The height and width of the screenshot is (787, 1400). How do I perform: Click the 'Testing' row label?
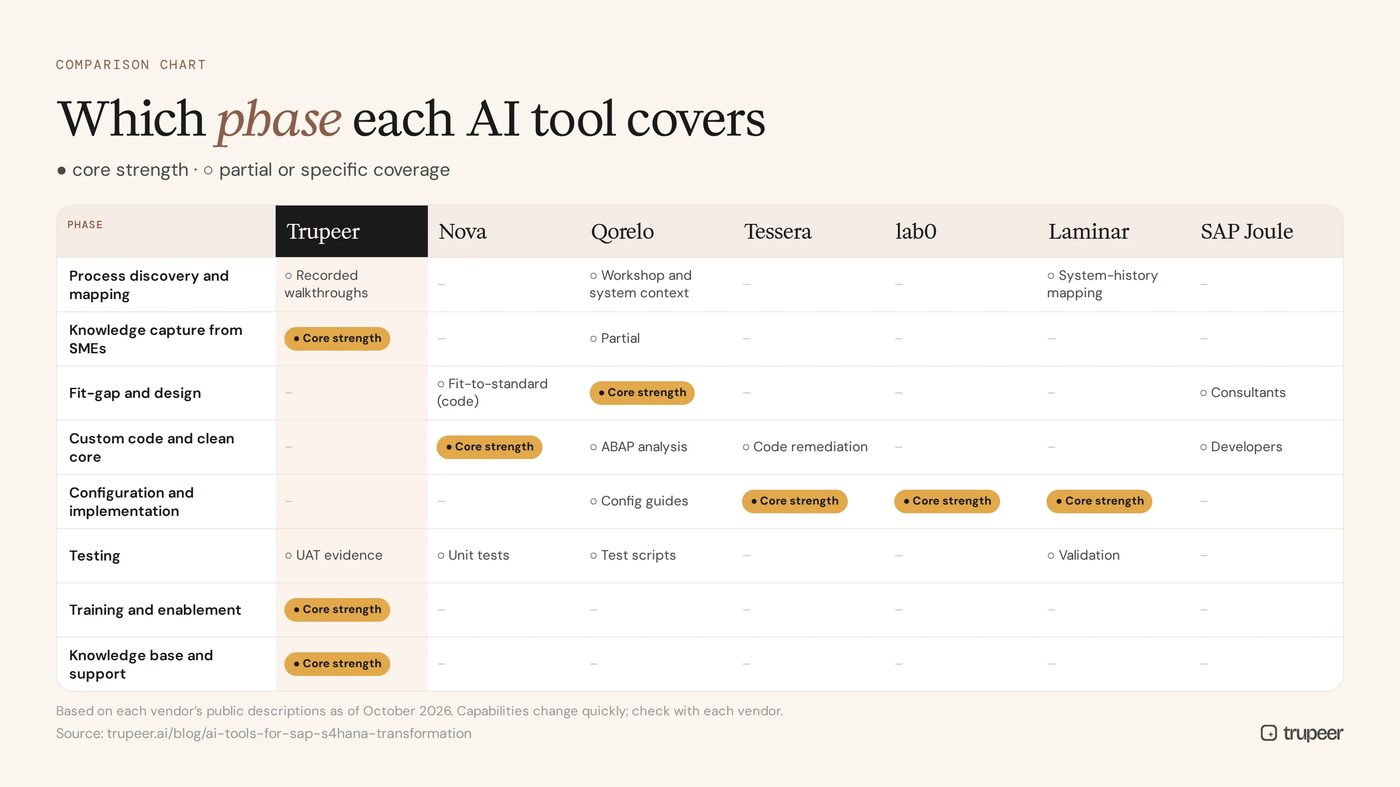click(94, 556)
